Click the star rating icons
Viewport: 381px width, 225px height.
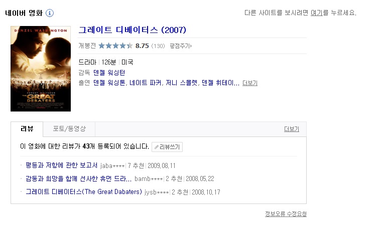[x=115, y=46]
